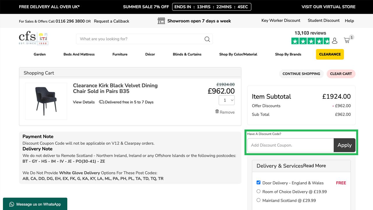Expand Shop By Brands menu
Viewport: 373px width, 210px height.
coord(288,54)
